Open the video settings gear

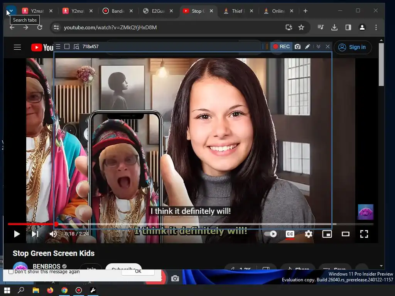click(308, 234)
